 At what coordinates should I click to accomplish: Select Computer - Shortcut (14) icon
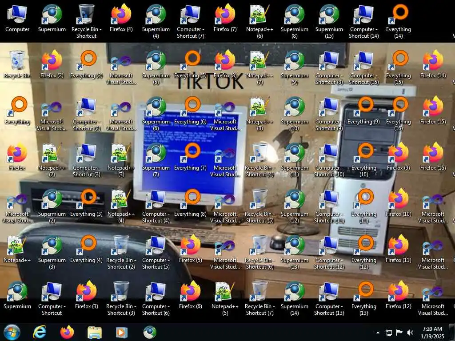click(363, 22)
